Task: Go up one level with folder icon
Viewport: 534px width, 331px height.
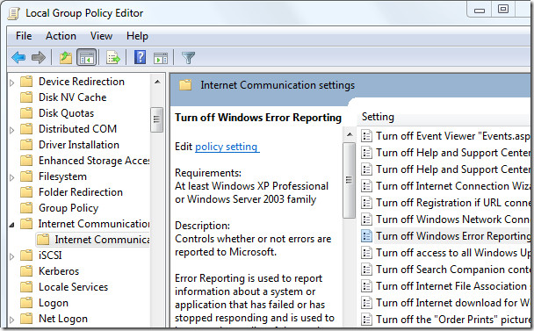Action: point(66,57)
